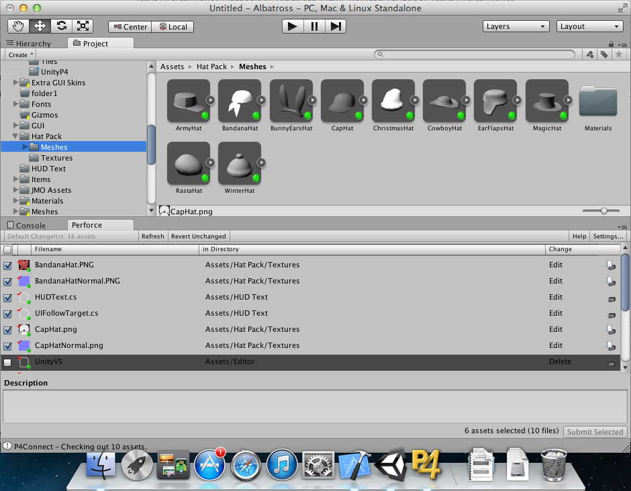Select the WinterHat mesh thumbnail
Image resolution: width=631 pixels, height=491 pixels.
tap(240, 163)
